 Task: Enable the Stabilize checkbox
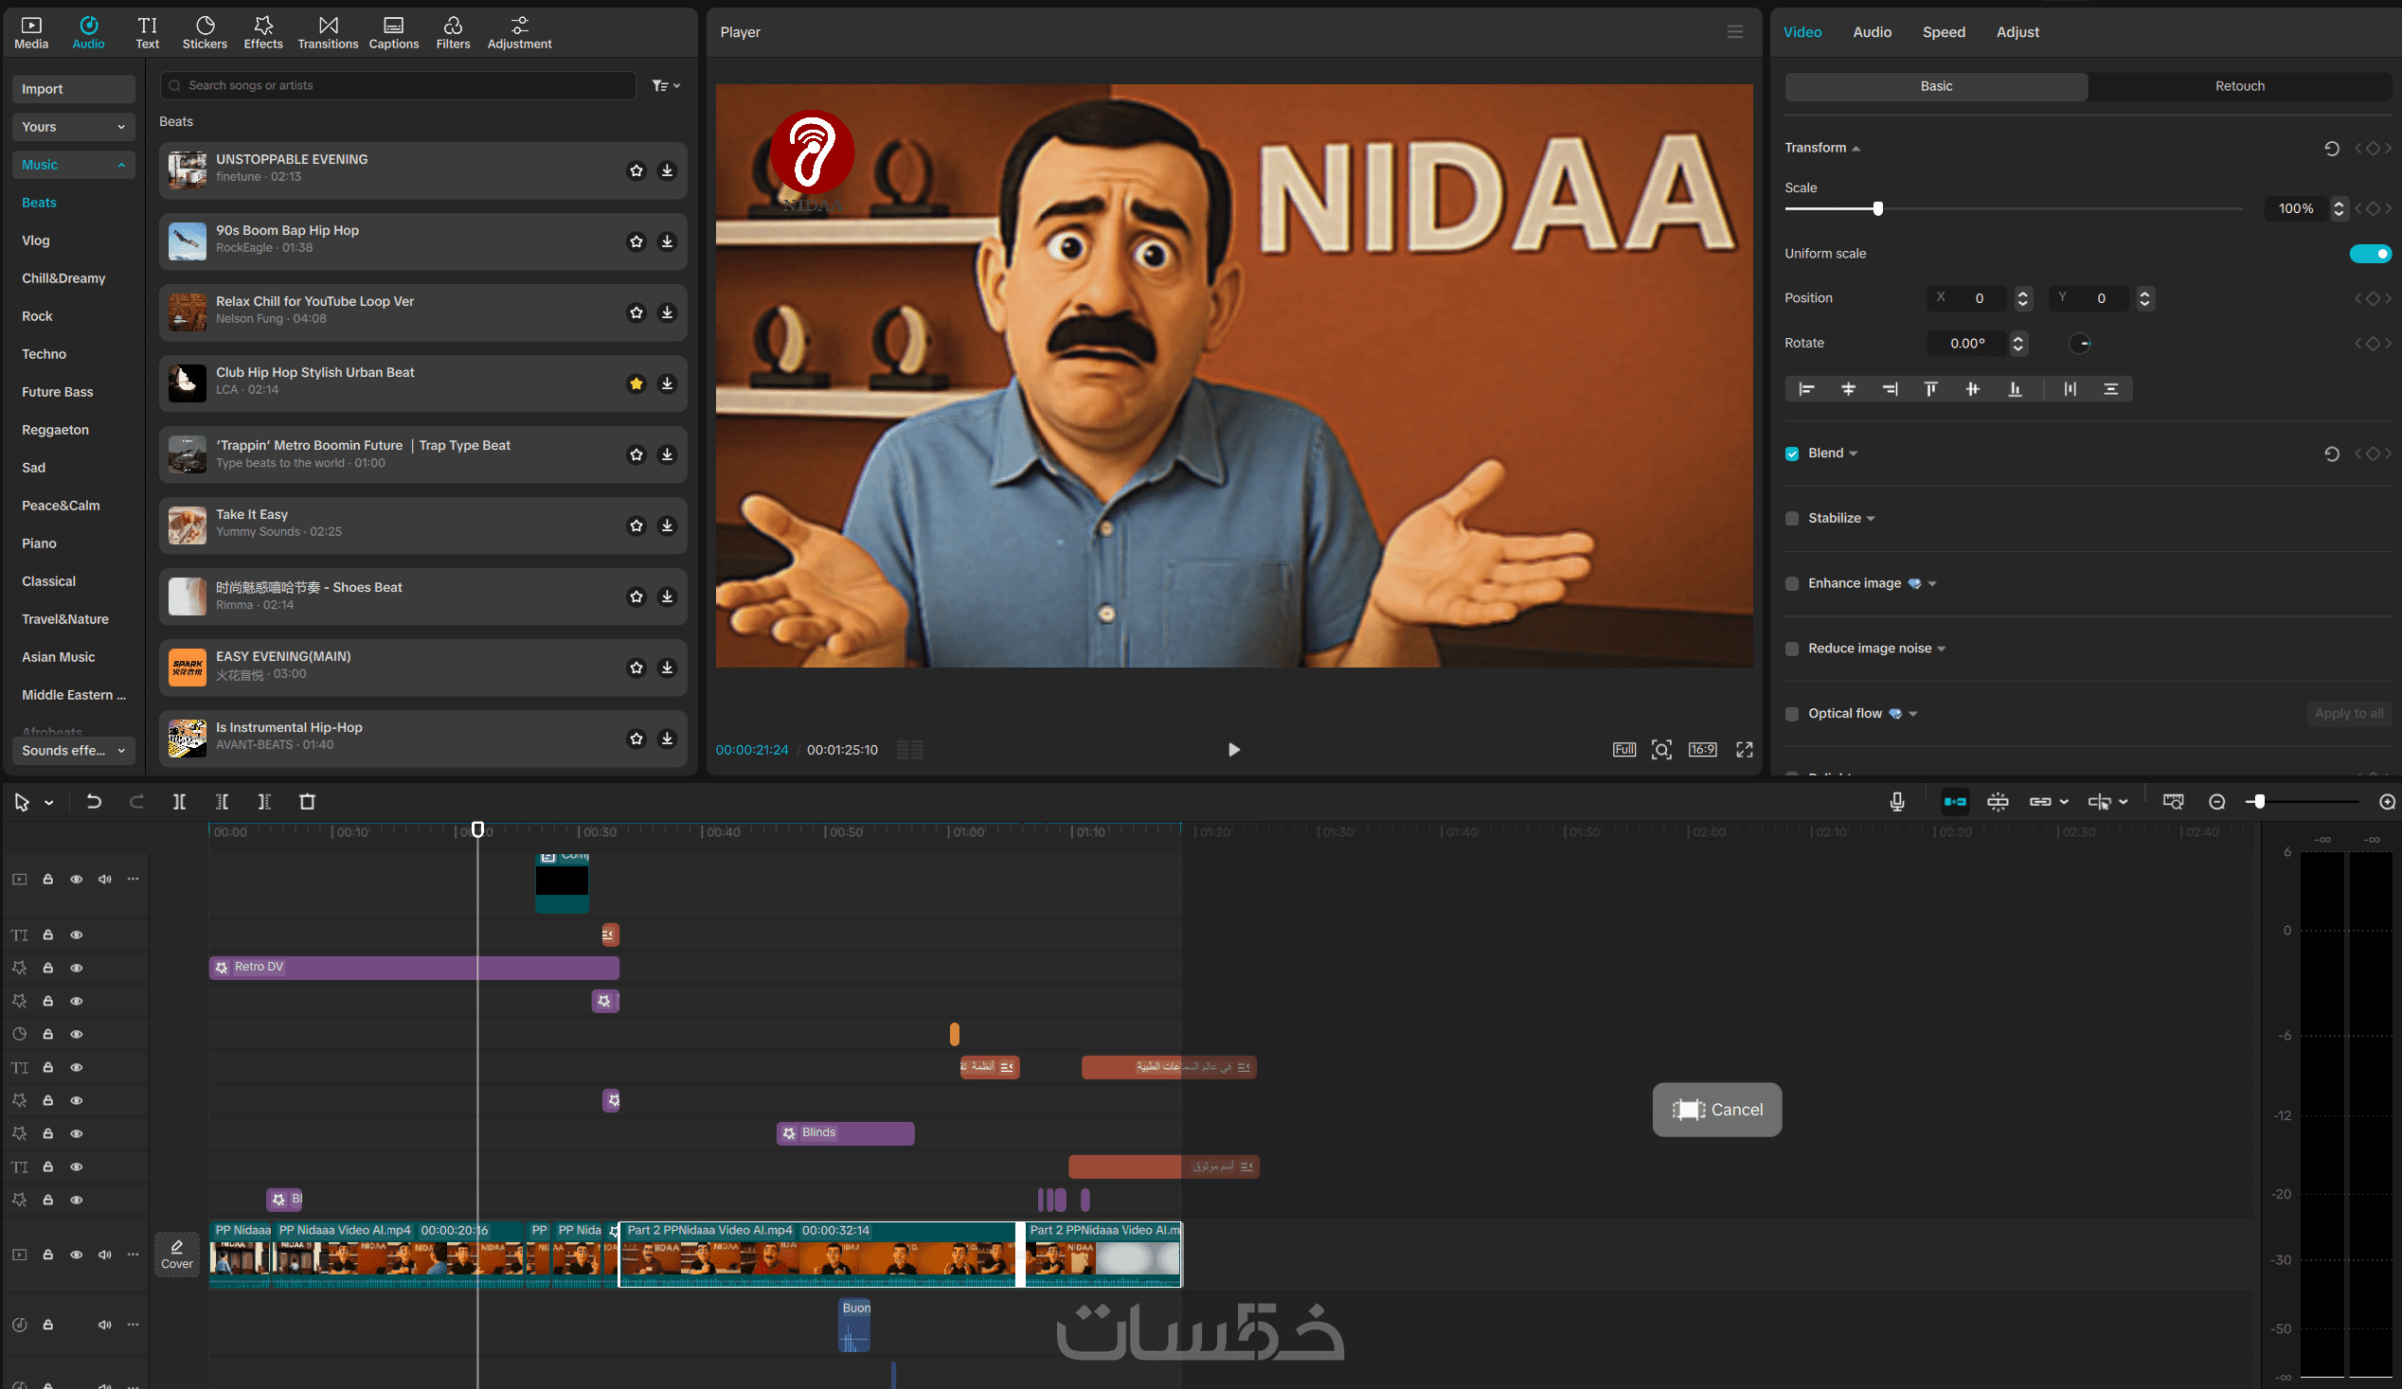(x=1792, y=518)
